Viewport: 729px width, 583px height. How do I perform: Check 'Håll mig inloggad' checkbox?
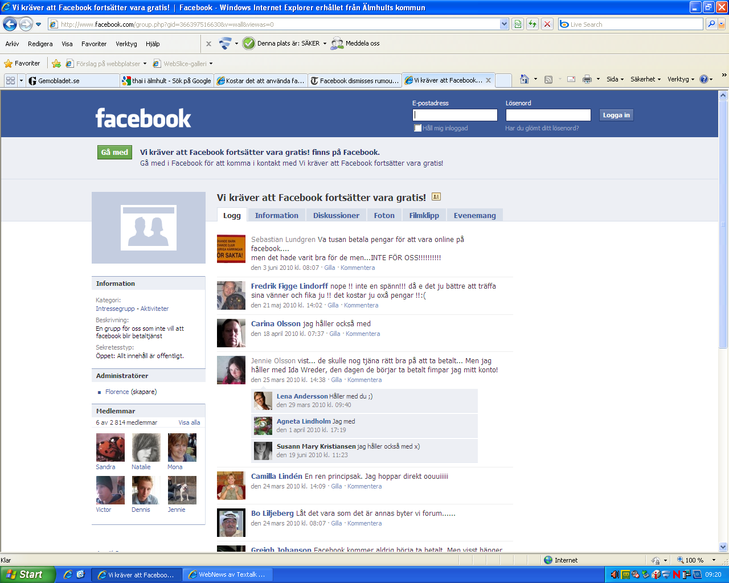pos(417,128)
